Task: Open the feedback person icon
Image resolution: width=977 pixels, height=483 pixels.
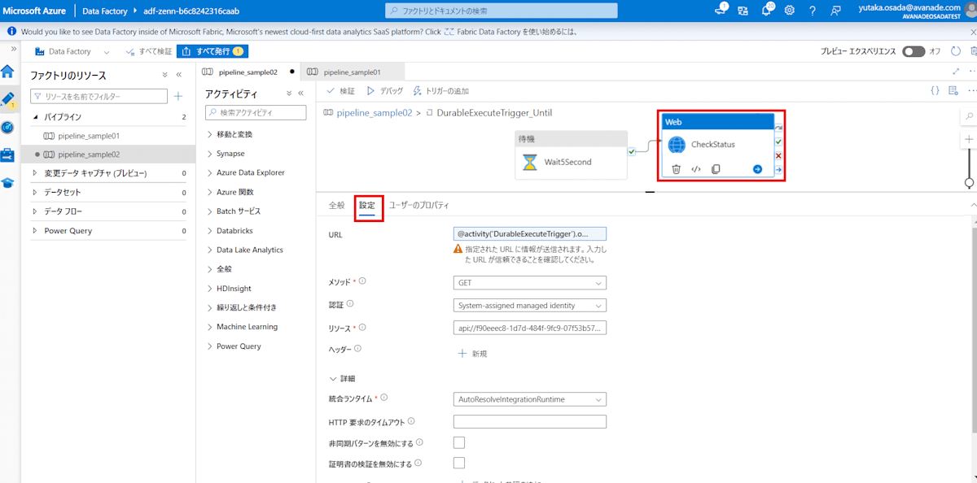Action: 835,11
